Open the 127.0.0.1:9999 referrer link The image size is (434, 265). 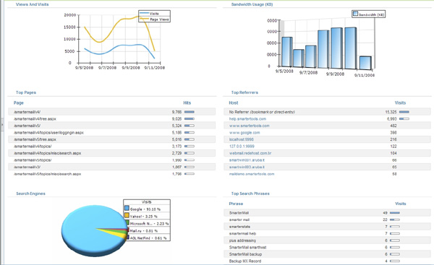click(x=242, y=146)
